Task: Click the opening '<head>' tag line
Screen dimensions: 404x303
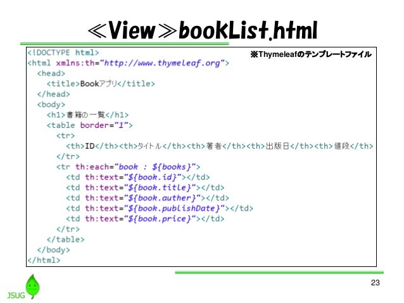Action: (51, 73)
